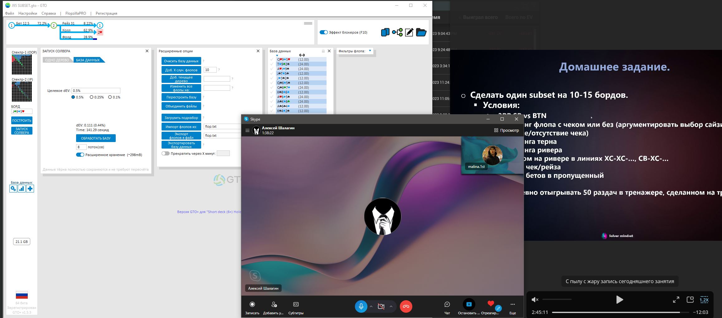
Task: Select the 0.5% target dEV radio
Action: pos(73,97)
